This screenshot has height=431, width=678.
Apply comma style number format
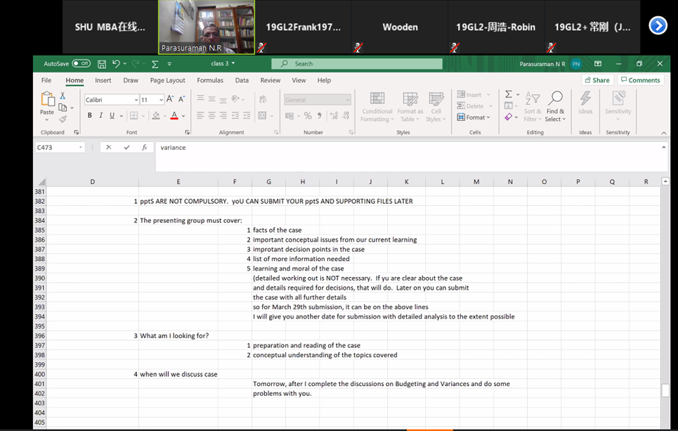[320, 115]
